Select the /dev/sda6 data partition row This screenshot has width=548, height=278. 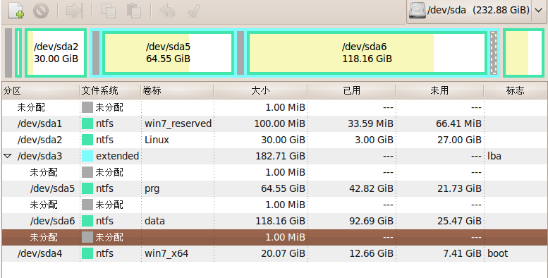coord(274,221)
